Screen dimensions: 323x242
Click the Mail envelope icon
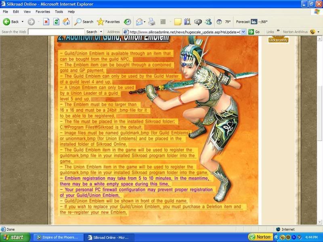click(x=139, y=22)
